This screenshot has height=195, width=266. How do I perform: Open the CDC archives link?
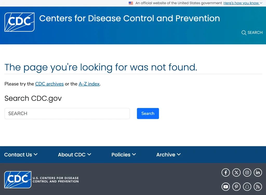[49, 84]
